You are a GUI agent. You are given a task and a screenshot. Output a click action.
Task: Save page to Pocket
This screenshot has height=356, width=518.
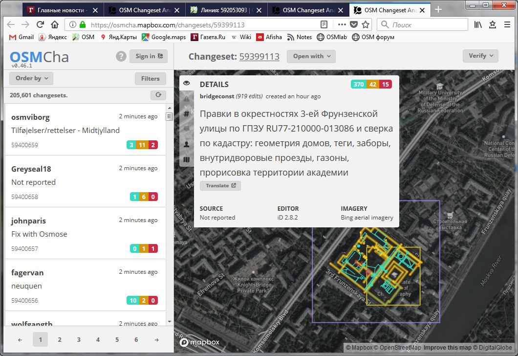(353, 24)
